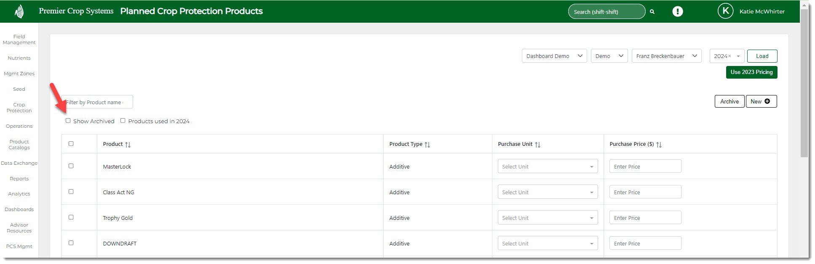This screenshot has height=264, width=815.
Task: Click the Archive button
Action: point(729,101)
